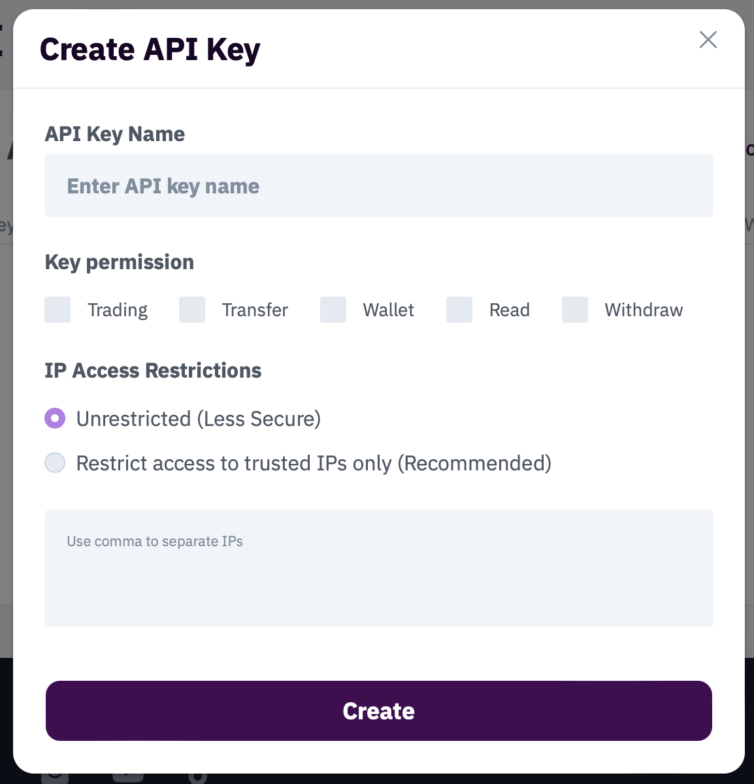This screenshot has height=784, width=754.
Task: Check the Wallet permission box
Action: click(333, 310)
